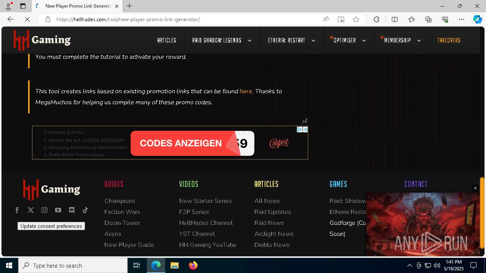Toggle Split screen icon
The image size is (486, 273).
coord(394,19)
